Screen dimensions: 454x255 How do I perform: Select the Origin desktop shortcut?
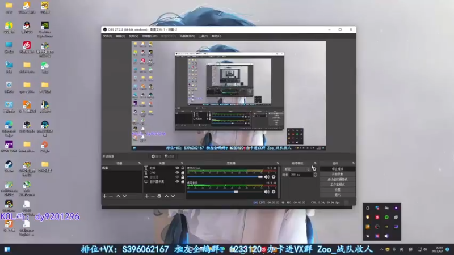[x=45, y=146]
